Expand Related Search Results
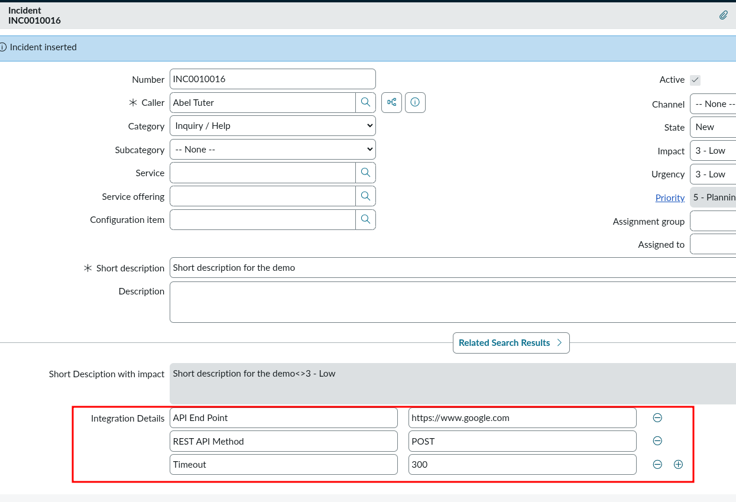The height and width of the screenshot is (502, 736). click(x=511, y=343)
